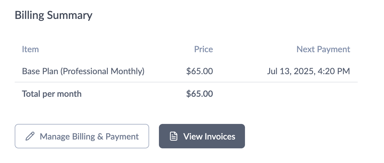384x163 pixels.
Task: Click the word Billing in the heading
Action: [30, 15]
